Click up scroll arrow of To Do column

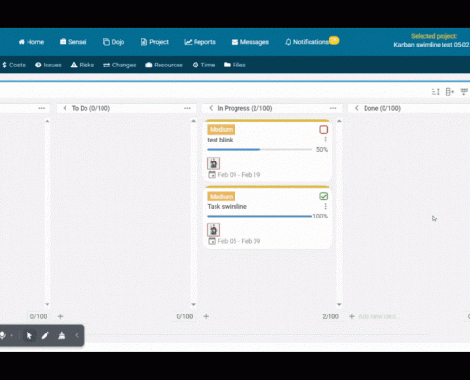[x=193, y=121]
